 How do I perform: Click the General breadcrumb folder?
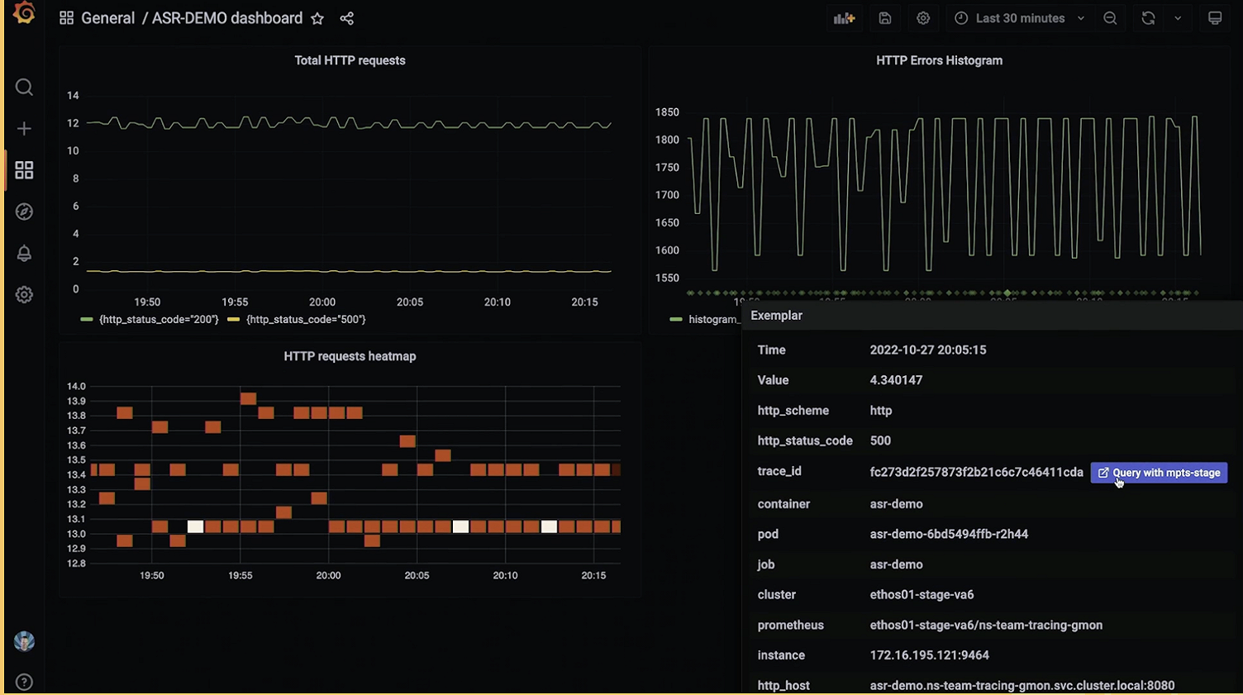108,17
